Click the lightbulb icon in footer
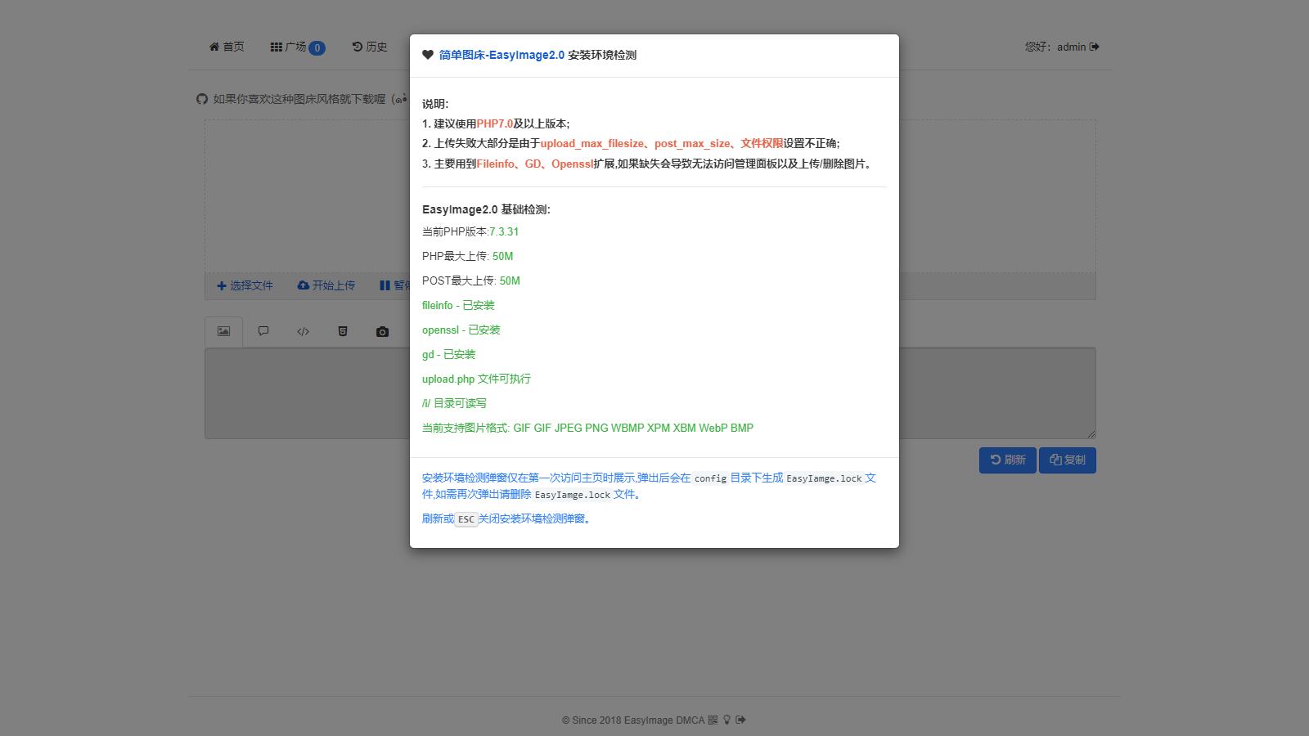The width and height of the screenshot is (1309, 736). (x=726, y=720)
